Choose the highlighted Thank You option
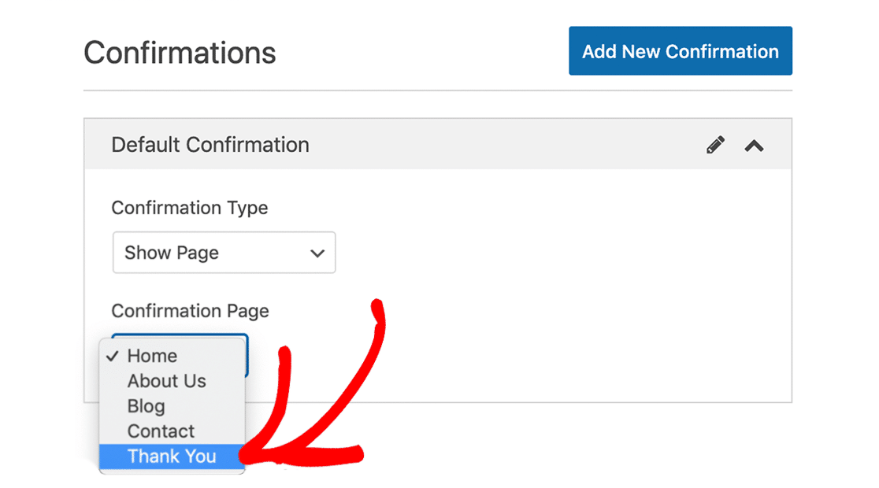 [x=172, y=457]
